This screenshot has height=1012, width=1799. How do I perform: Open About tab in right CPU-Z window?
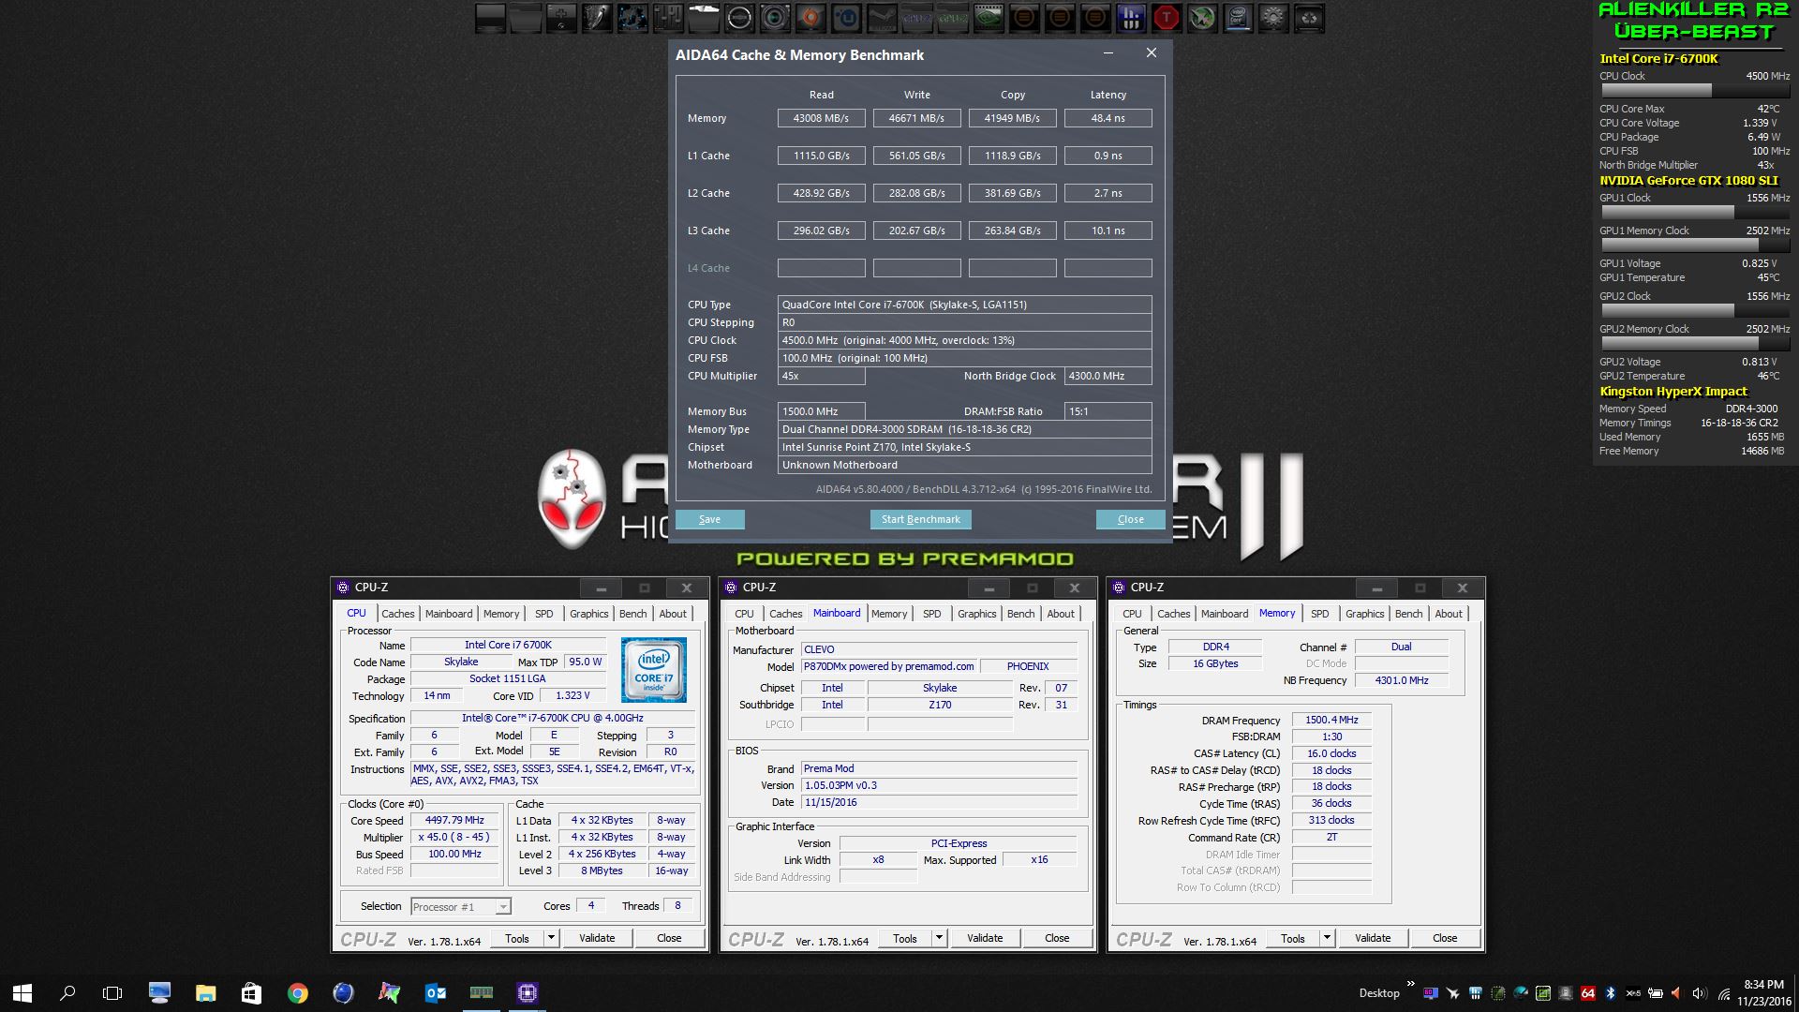1449,614
